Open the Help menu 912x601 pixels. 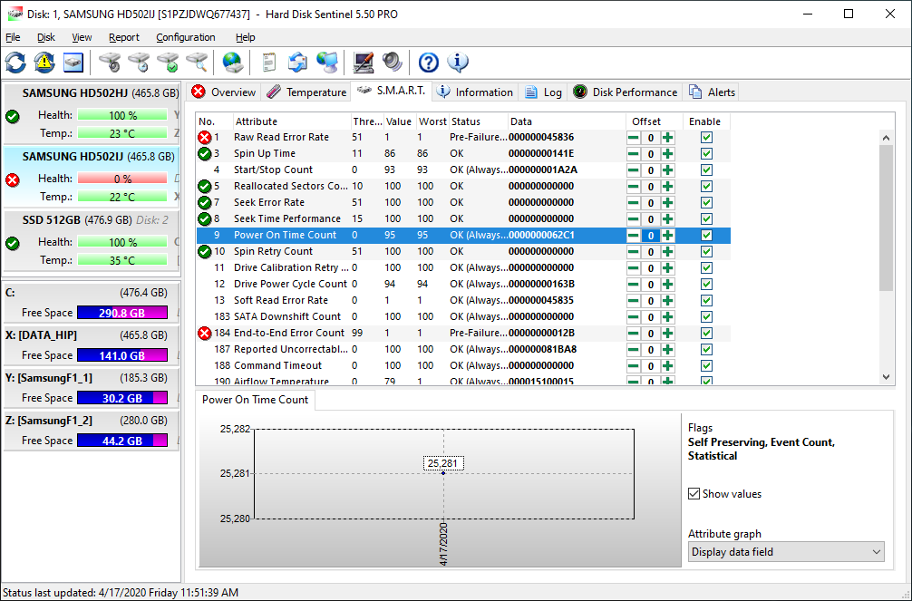coord(246,37)
